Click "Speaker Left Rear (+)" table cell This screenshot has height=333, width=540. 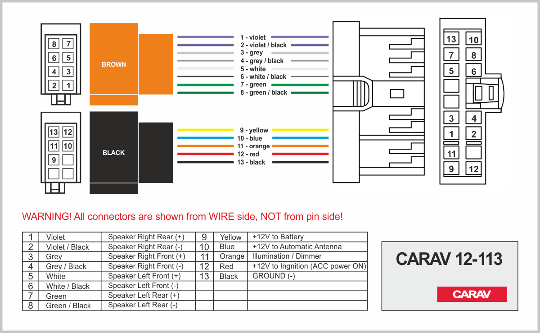tap(148, 296)
